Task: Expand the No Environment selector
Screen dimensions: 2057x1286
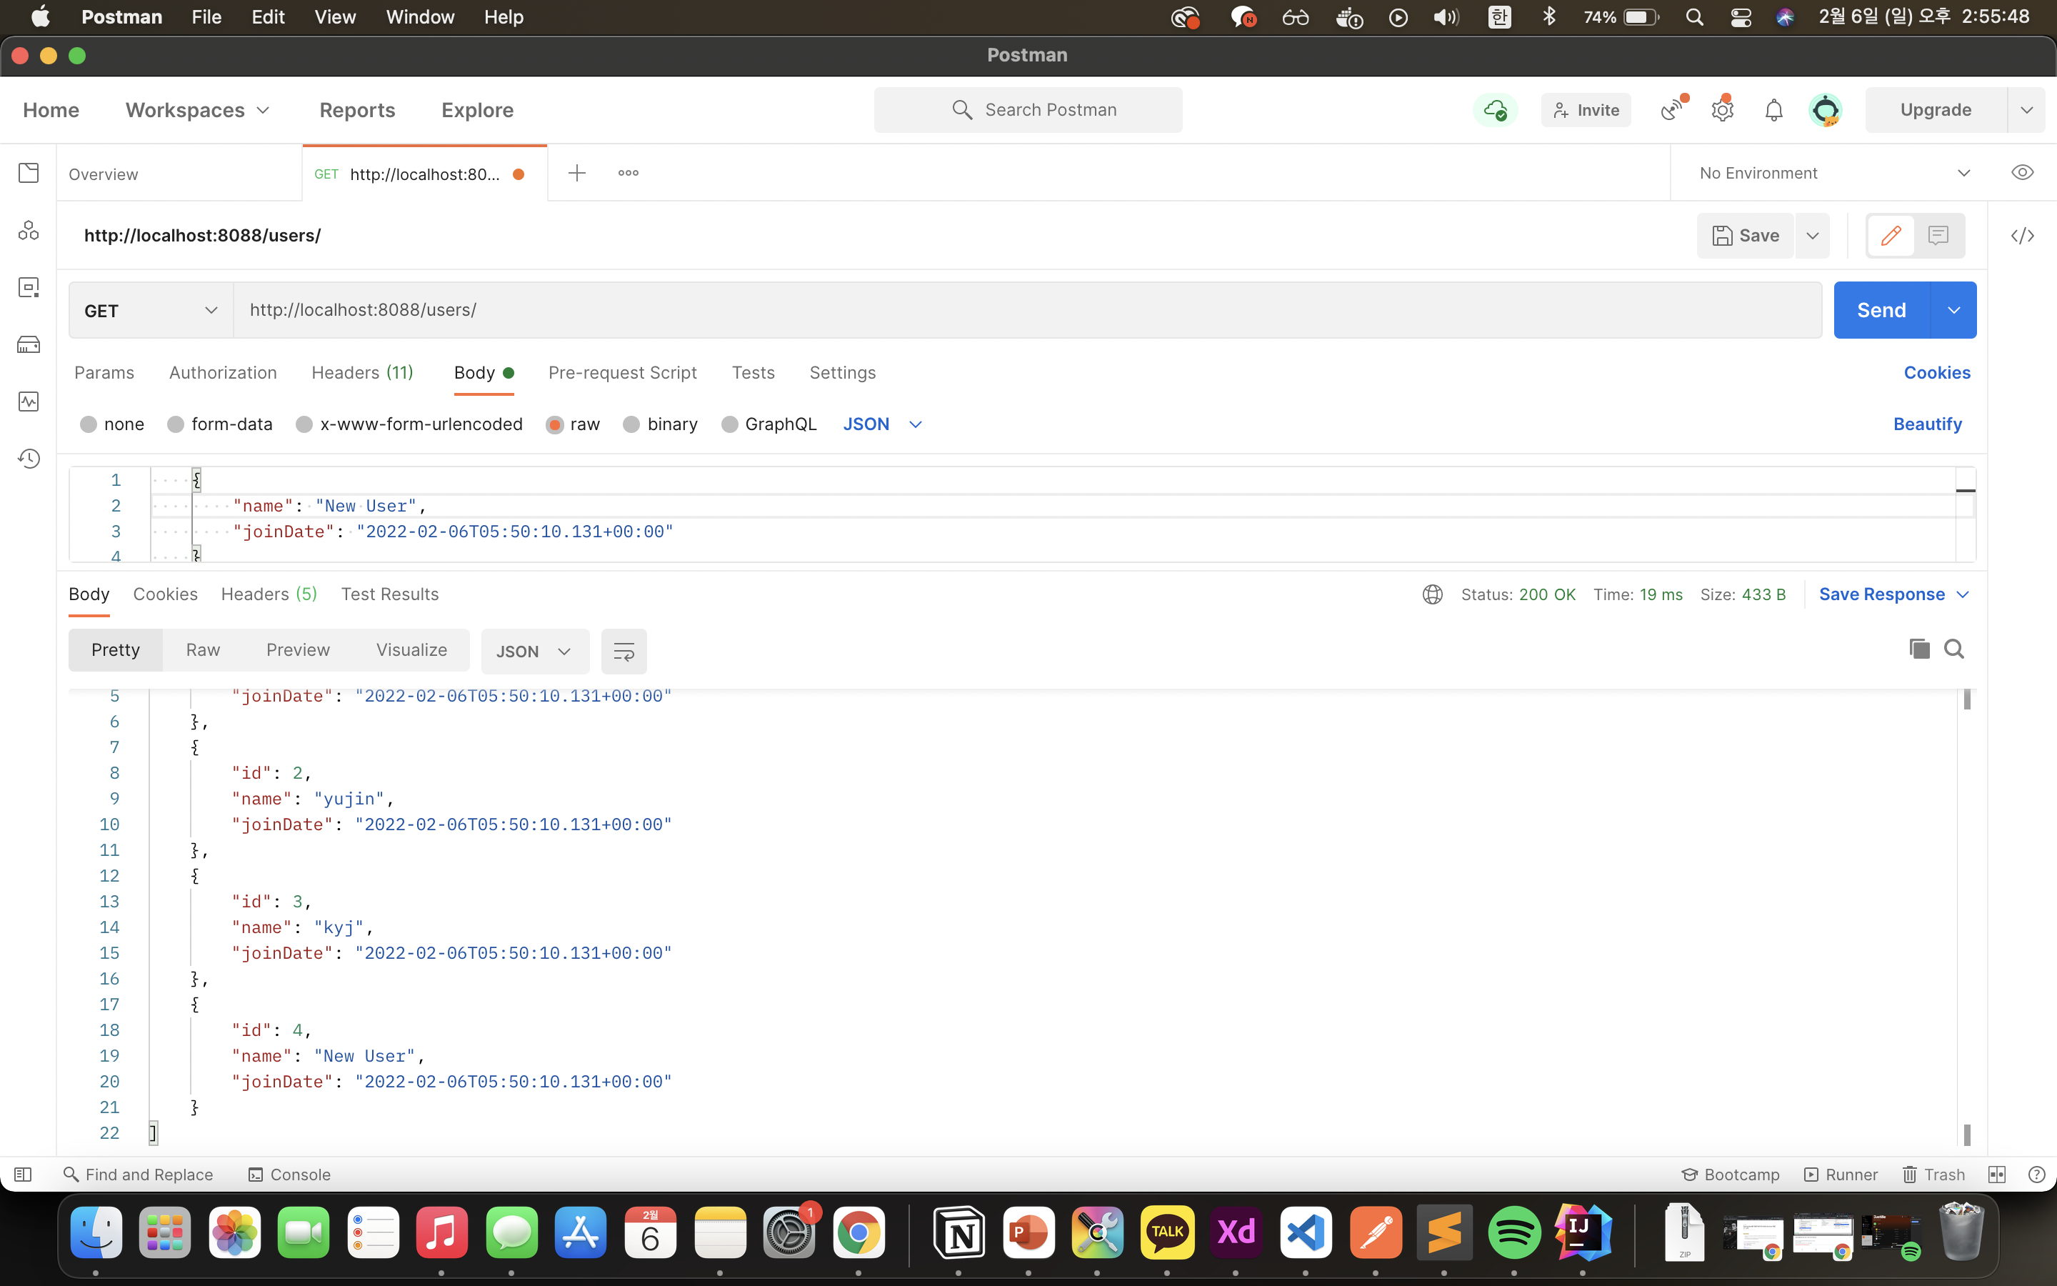Action: pyautogui.click(x=1833, y=173)
